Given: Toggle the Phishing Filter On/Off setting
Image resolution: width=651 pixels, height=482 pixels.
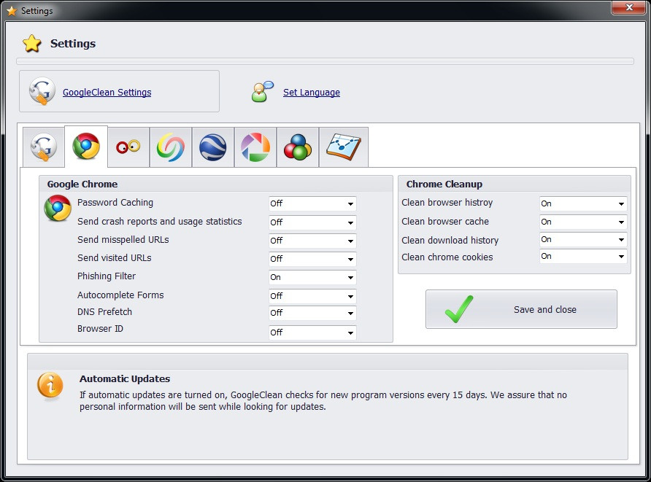Looking at the screenshot, I should click(x=312, y=278).
